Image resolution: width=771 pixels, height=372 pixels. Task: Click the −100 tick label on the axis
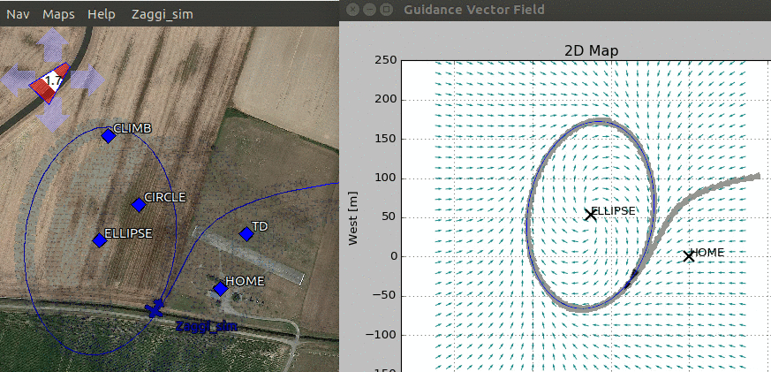pos(381,335)
